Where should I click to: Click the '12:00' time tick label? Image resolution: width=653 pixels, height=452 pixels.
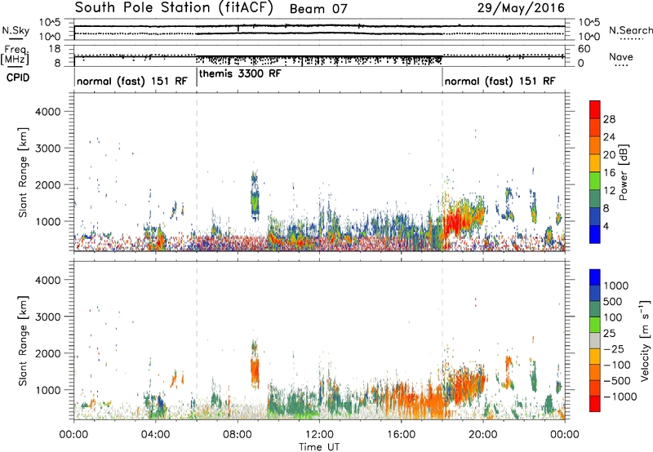pos(319,434)
